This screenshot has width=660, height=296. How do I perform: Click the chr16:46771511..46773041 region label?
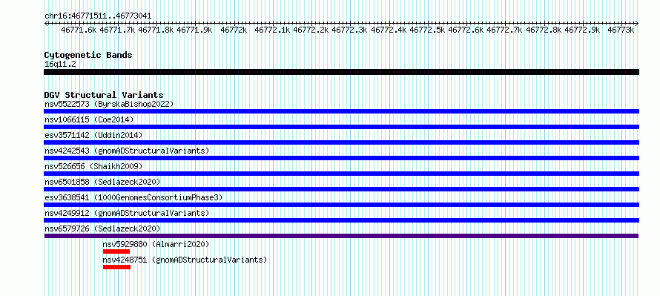pyautogui.click(x=98, y=16)
